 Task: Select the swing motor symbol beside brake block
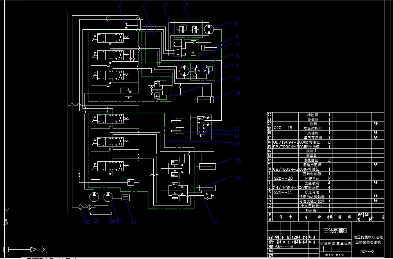(x=184, y=71)
